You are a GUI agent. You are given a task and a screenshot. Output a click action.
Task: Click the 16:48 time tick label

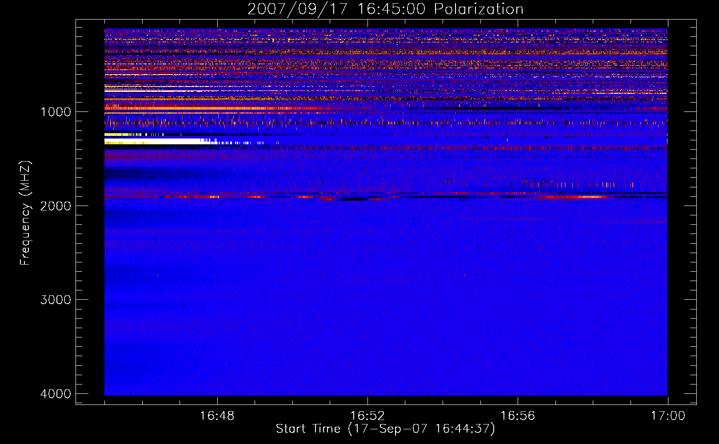pyautogui.click(x=217, y=416)
